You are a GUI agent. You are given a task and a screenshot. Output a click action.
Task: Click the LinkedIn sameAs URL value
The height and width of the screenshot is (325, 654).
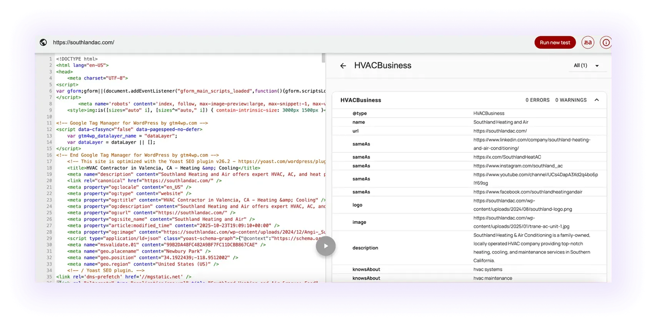pyautogui.click(x=532, y=144)
